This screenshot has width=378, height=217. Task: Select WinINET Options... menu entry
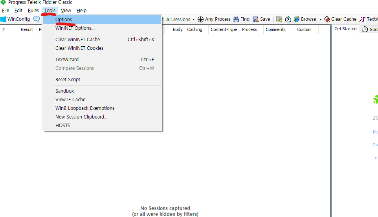click(102, 28)
